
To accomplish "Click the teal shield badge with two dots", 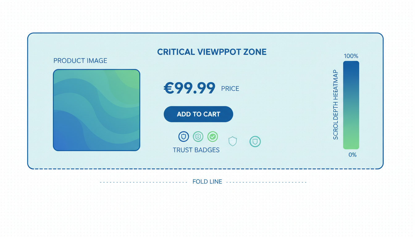I will pos(198,136).
